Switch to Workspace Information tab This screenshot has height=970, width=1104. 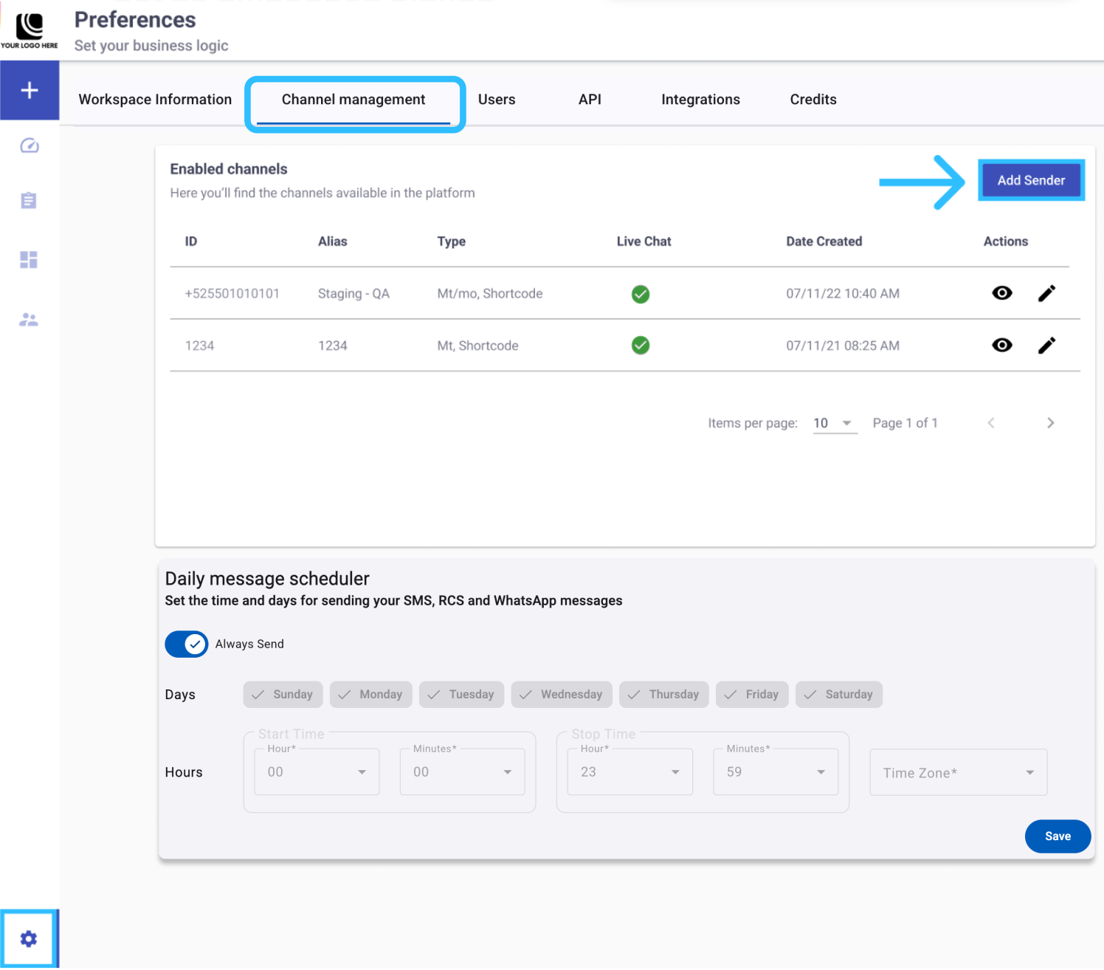(155, 100)
